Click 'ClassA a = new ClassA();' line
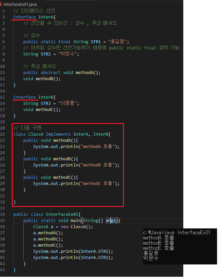The height and width of the screenshot is (280, 218). [x=63, y=226]
